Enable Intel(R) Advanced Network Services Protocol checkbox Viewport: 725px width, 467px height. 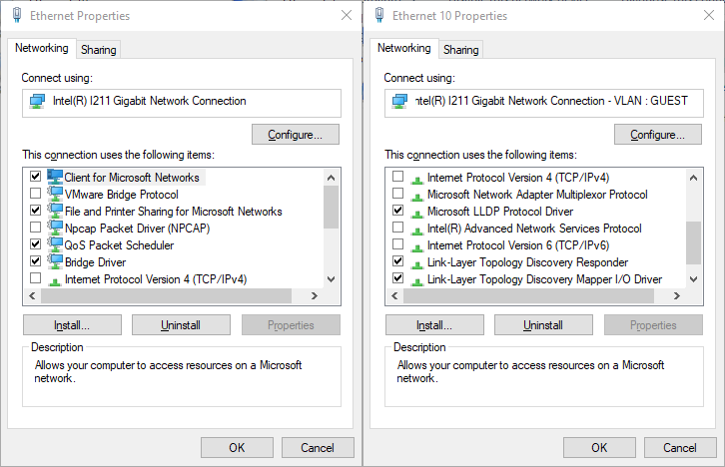pyautogui.click(x=397, y=228)
